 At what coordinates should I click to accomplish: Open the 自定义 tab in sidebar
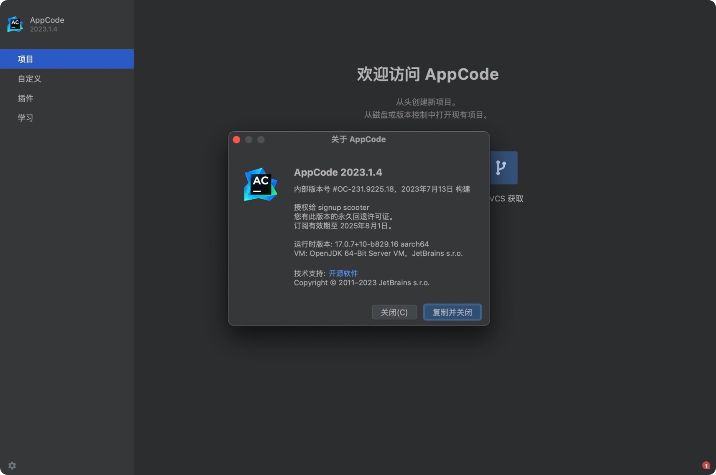[x=67, y=79]
